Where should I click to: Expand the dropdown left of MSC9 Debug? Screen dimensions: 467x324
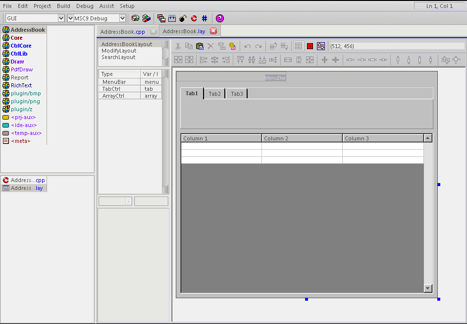click(70, 18)
